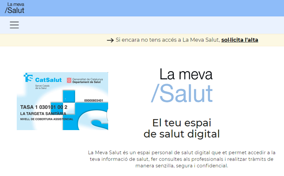Screen dimensions: 284x176
Task: Open the hamburger menu
Action: [x=14, y=25]
